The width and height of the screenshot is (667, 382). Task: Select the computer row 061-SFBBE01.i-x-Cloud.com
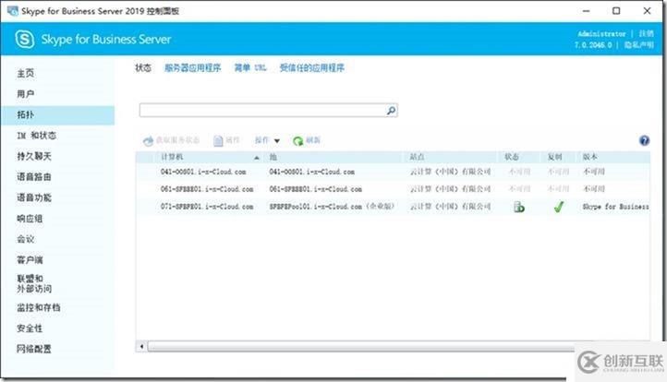pos(207,189)
